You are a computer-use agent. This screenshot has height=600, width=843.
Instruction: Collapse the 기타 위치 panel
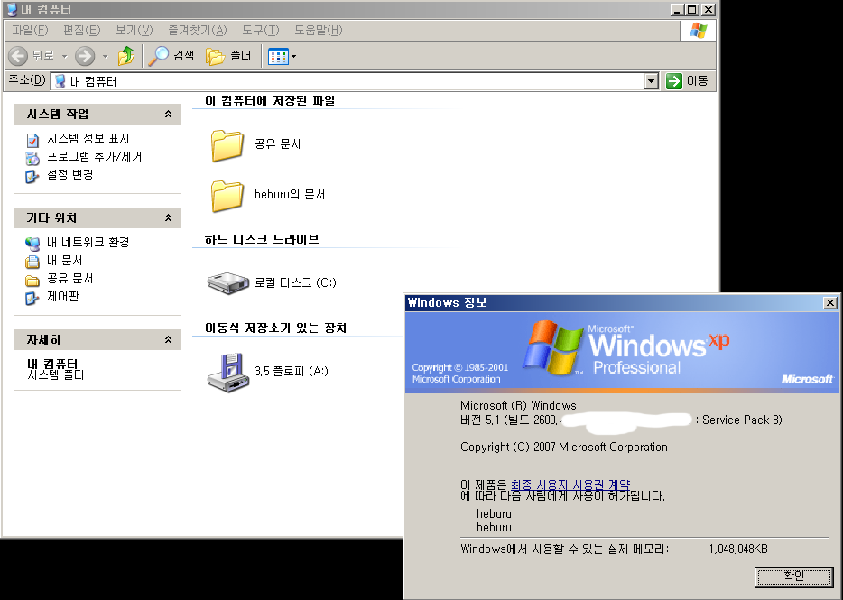tap(168, 217)
